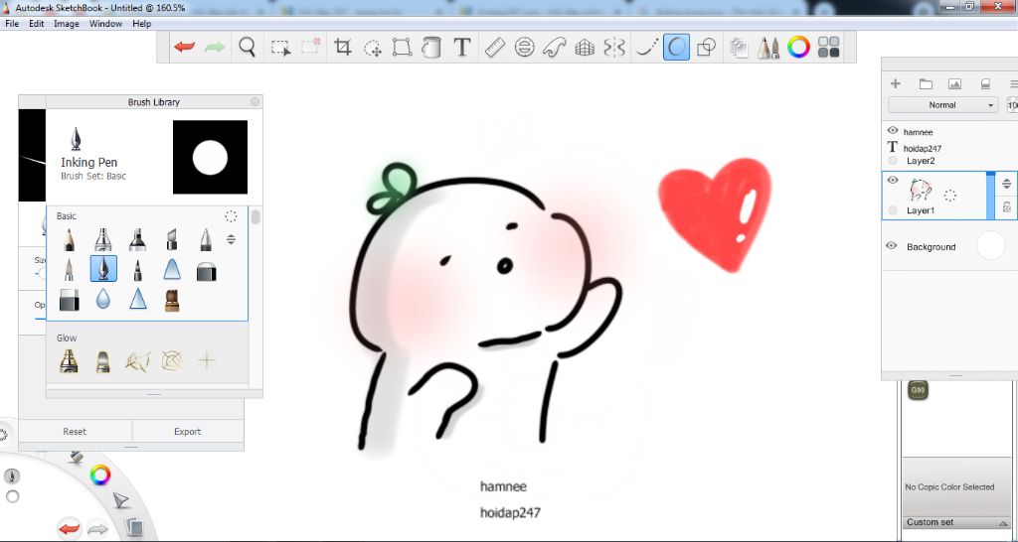Select the Flood Fill bucket tool
The height and width of the screenshot is (542, 1018).
pyautogui.click(x=431, y=48)
